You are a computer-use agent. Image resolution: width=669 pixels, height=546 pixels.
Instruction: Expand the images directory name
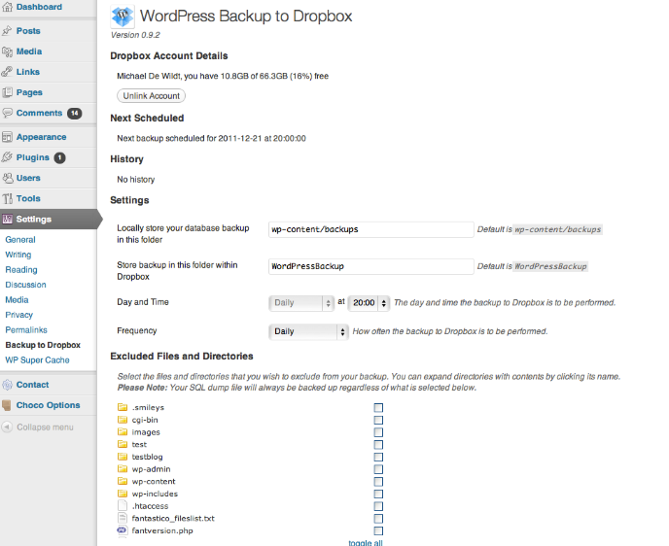(x=146, y=432)
